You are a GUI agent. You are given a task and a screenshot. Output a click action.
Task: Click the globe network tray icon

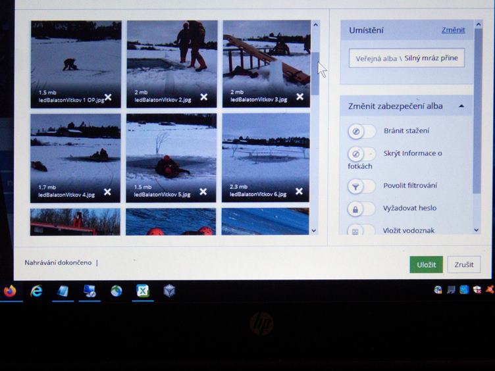click(438, 289)
